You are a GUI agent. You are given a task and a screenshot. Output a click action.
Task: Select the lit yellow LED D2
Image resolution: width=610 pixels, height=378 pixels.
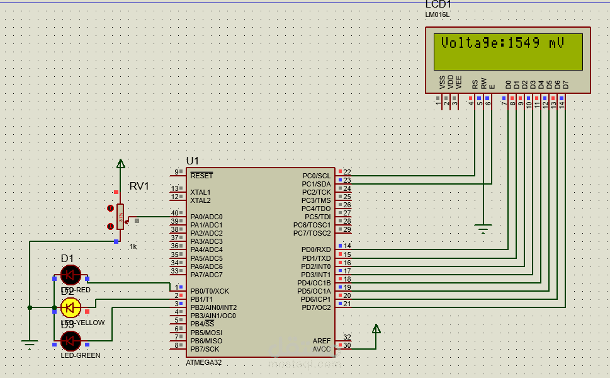tap(71, 308)
